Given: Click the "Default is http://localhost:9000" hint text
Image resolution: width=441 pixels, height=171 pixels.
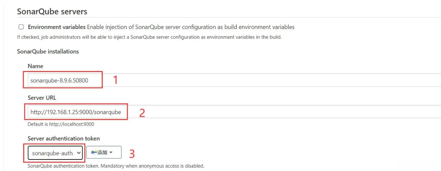Looking at the screenshot, I should click(x=61, y=124).
